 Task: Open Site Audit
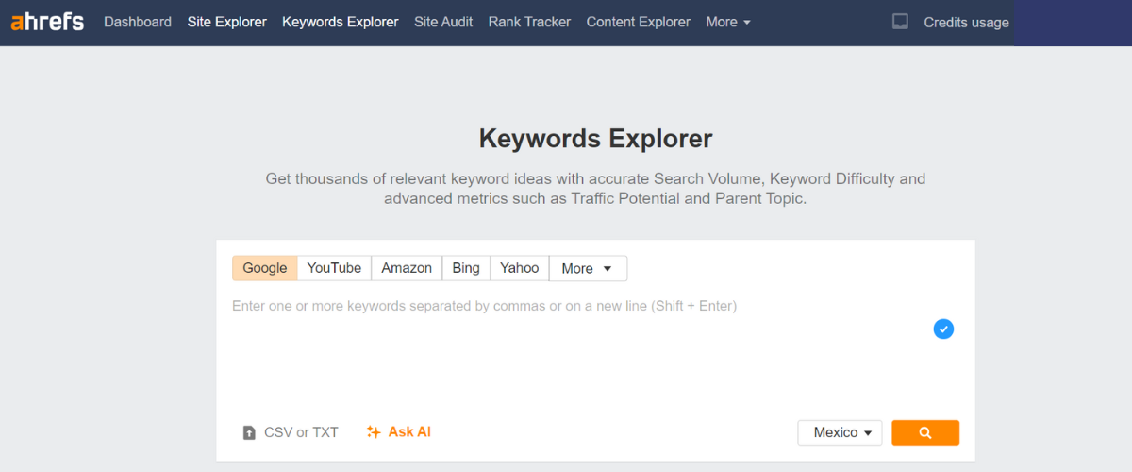443,22
